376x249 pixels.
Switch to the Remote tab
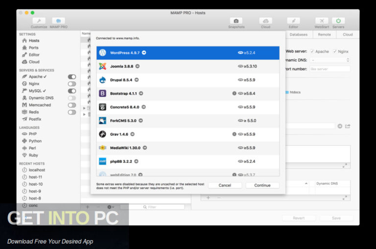pyautogui.click(x=324, y=35)
